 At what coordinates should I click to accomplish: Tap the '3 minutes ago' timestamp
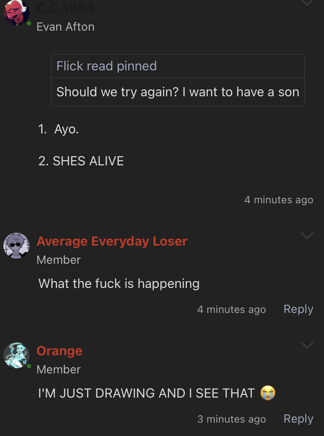(232, 419)
